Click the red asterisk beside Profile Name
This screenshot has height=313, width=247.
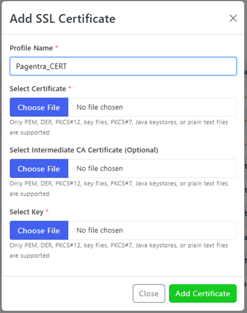57,47
